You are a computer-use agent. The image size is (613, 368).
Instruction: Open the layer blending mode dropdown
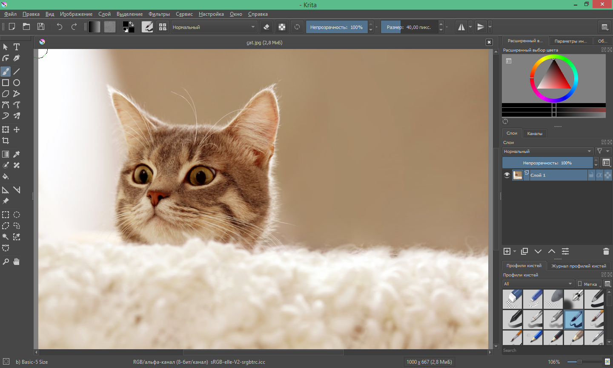coord(547,151)
